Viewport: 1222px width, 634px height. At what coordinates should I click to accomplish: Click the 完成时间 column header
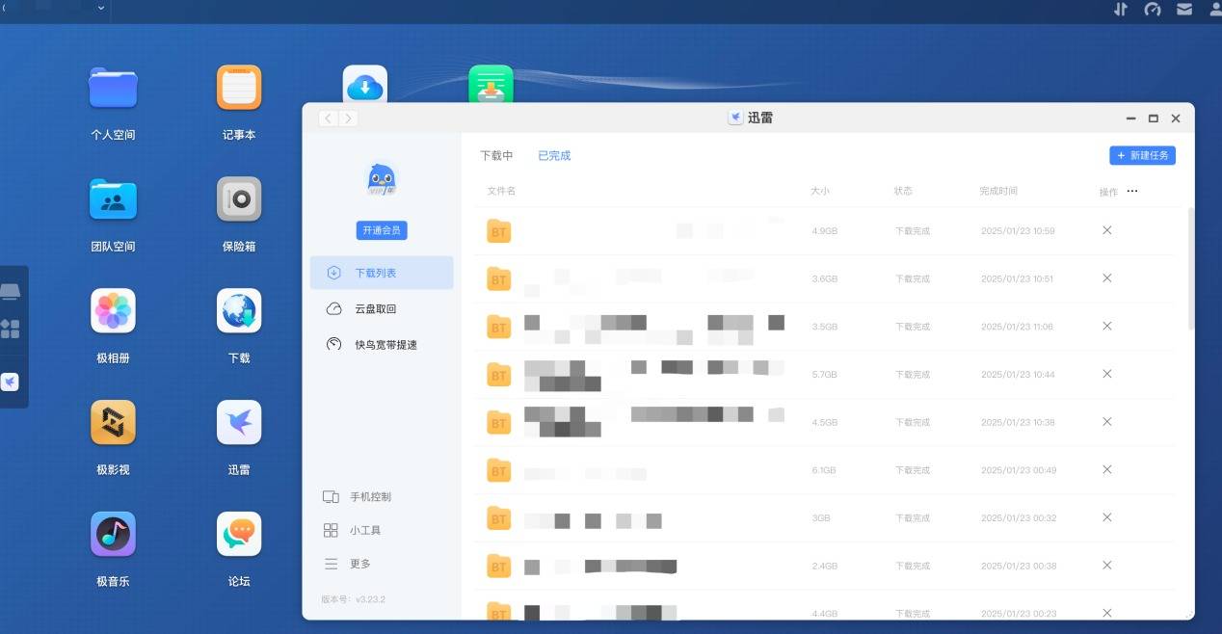[998, 191]
